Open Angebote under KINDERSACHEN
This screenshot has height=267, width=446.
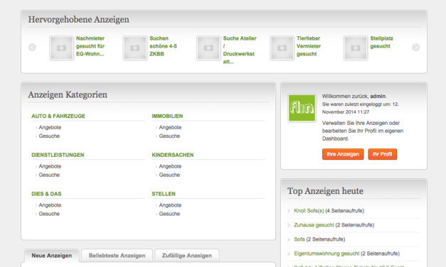click(x=170, y=166)
